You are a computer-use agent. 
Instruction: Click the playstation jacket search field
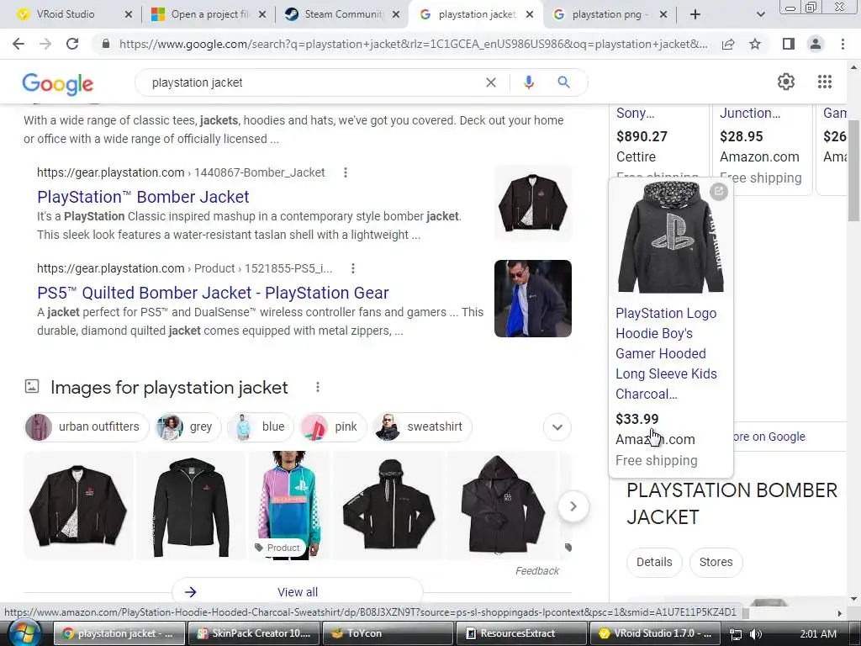click(x=313, y=82)
